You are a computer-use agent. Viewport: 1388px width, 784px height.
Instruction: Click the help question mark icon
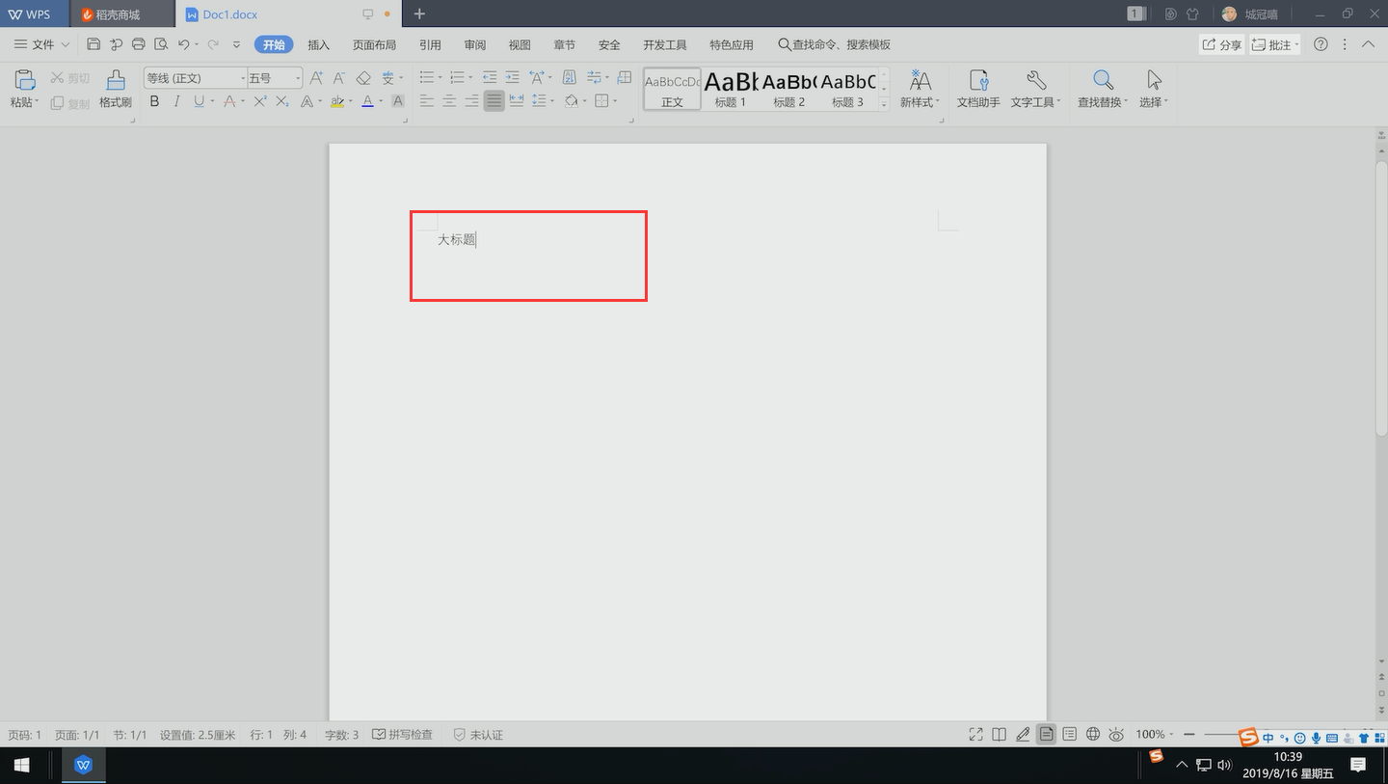[1321, 44]
